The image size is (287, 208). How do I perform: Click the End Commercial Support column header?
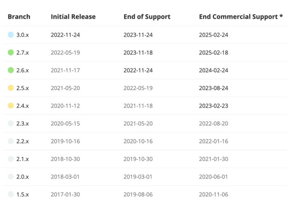point(241,17)
